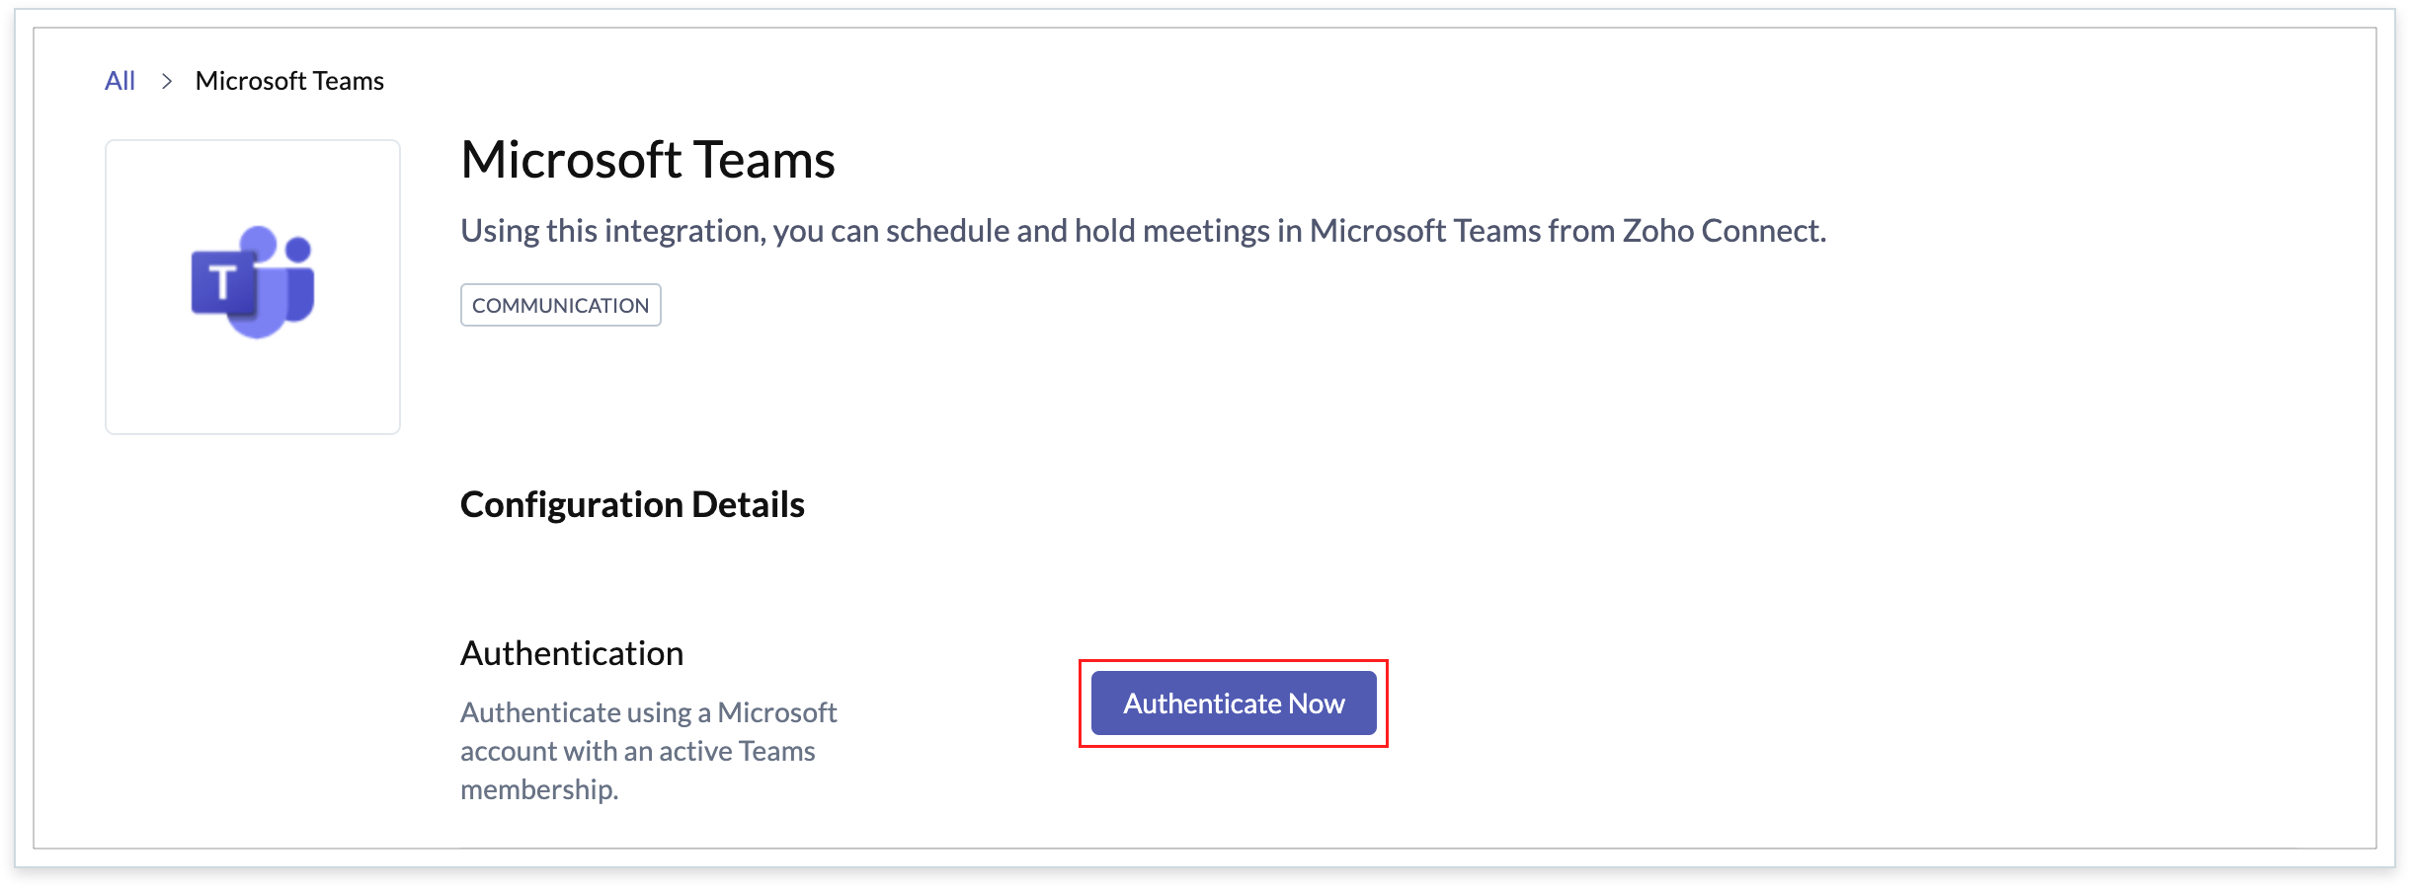This screenshot has width=2410, height=888.
Task: Click the Microsoft Teams logo icon
Action: tap(253, 283)
